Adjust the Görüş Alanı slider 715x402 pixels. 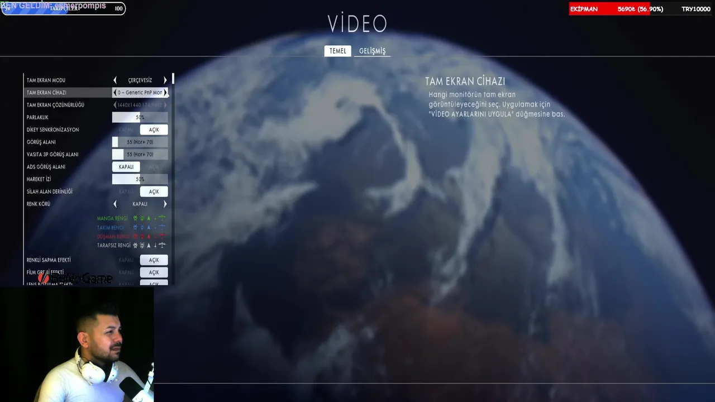(x=140, y=142)
